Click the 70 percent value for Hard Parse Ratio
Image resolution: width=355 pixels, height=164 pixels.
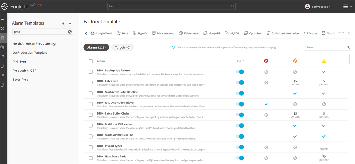[324, 158]
